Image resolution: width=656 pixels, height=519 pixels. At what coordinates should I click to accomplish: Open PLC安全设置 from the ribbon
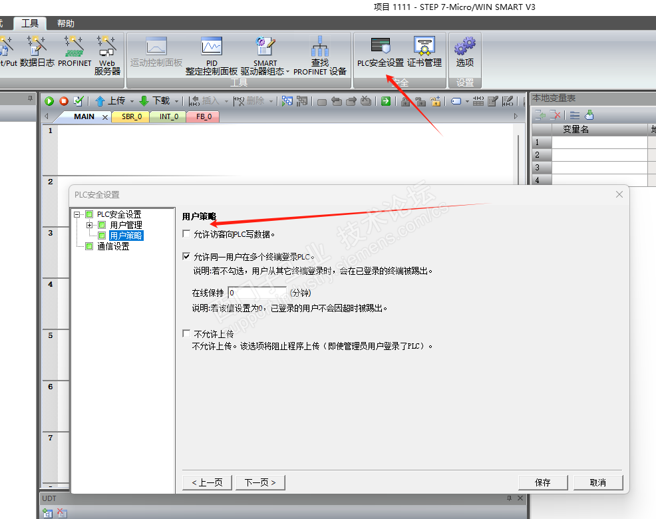click(381, 52)
